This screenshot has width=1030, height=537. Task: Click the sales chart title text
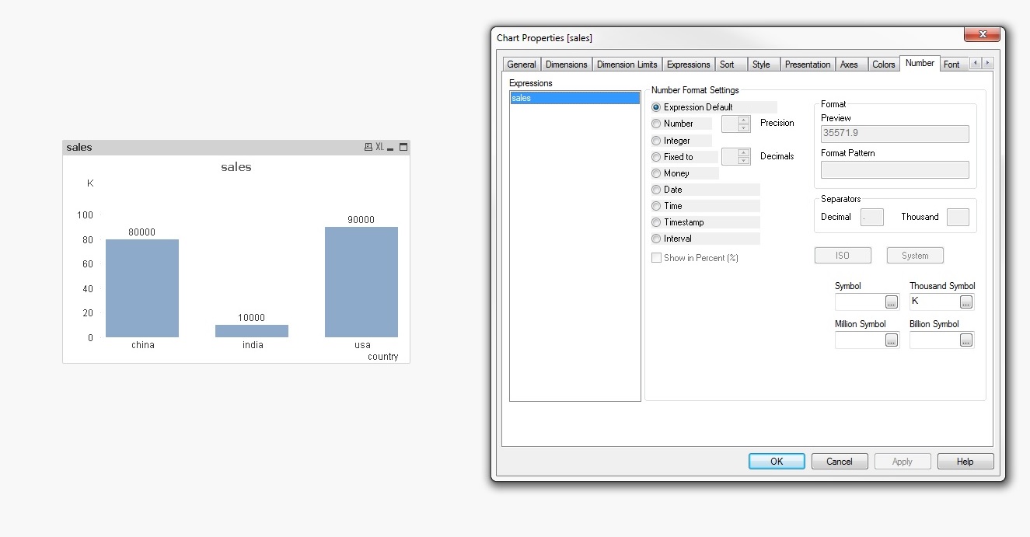tap(236, 167)
